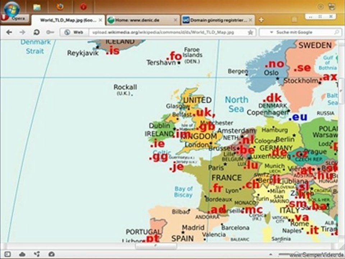Click the .dk label above Denmark
Image resolution: width=345 pixels, height=259 pixels.
pyautogui.click(x=272, y=98)
